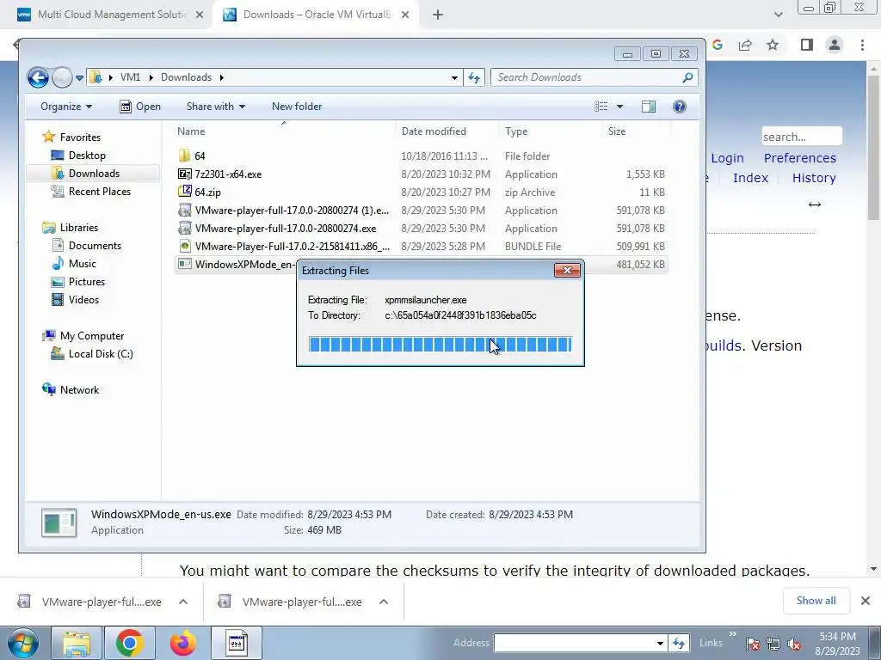Select Downloads under Favorites
881x660 pixels.
pos(93,174)
